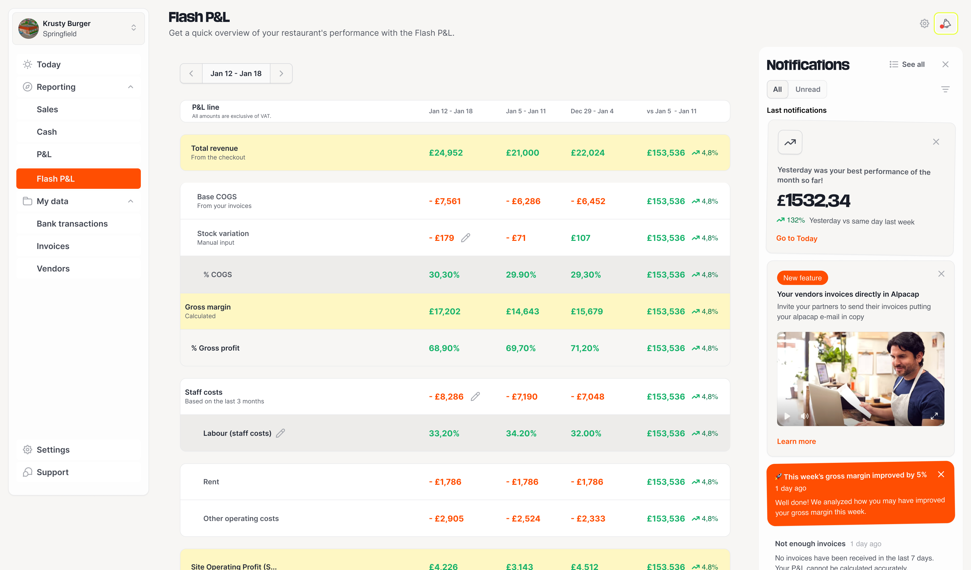Dismiss the best performance notification card
Screen dimensions: 971x570
coord(936,142)
